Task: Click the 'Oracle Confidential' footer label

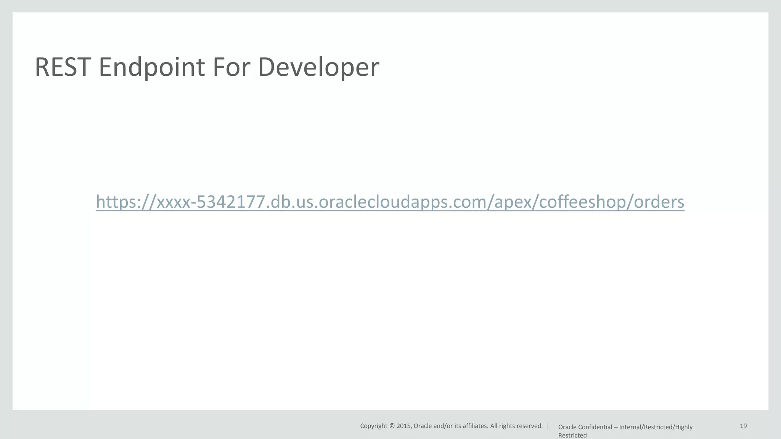Action: (x=585, y=427)
